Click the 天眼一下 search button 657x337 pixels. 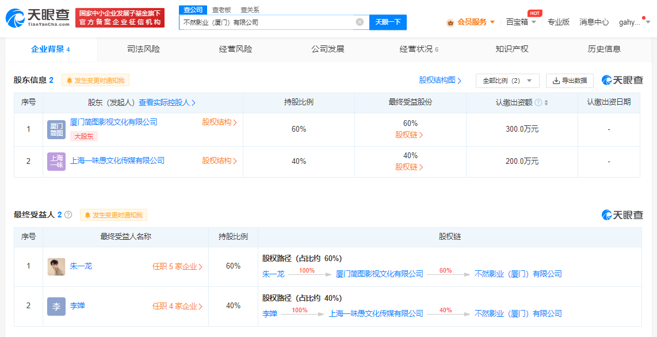tap(388, 22)
